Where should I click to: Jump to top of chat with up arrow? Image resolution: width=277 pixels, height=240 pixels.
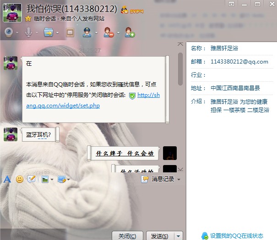tap(180, 44)
